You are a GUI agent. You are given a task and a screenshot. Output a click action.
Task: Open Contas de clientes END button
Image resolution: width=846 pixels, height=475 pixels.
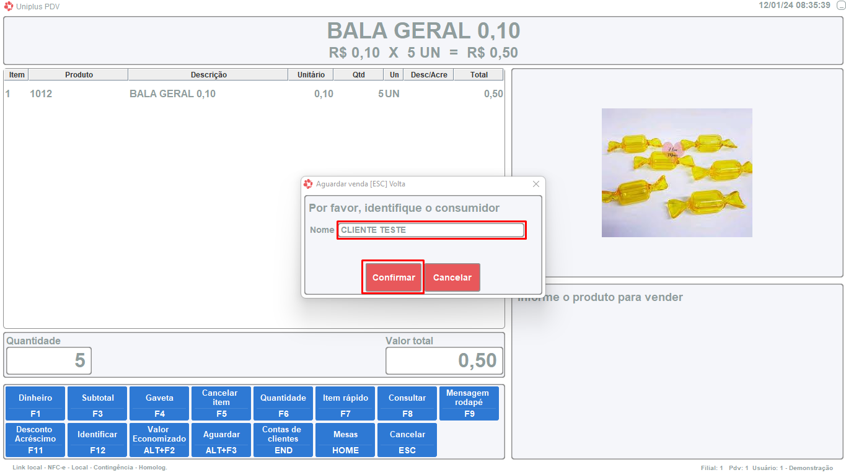[x=283, y=440]
